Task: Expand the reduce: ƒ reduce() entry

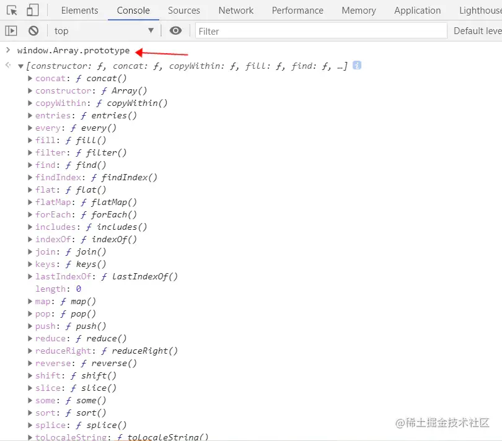Action: [x=30, y=339]
